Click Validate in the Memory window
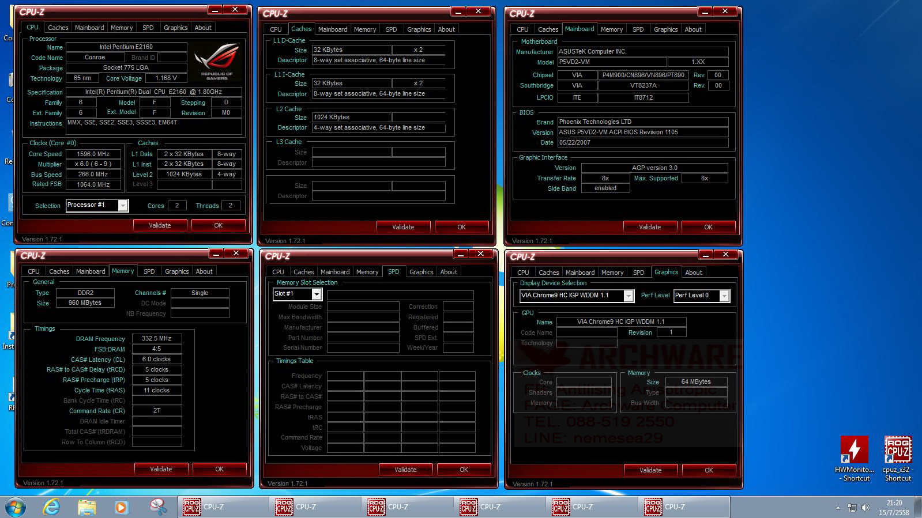This screenshot has height=518, width=922. tap(161, 469)
